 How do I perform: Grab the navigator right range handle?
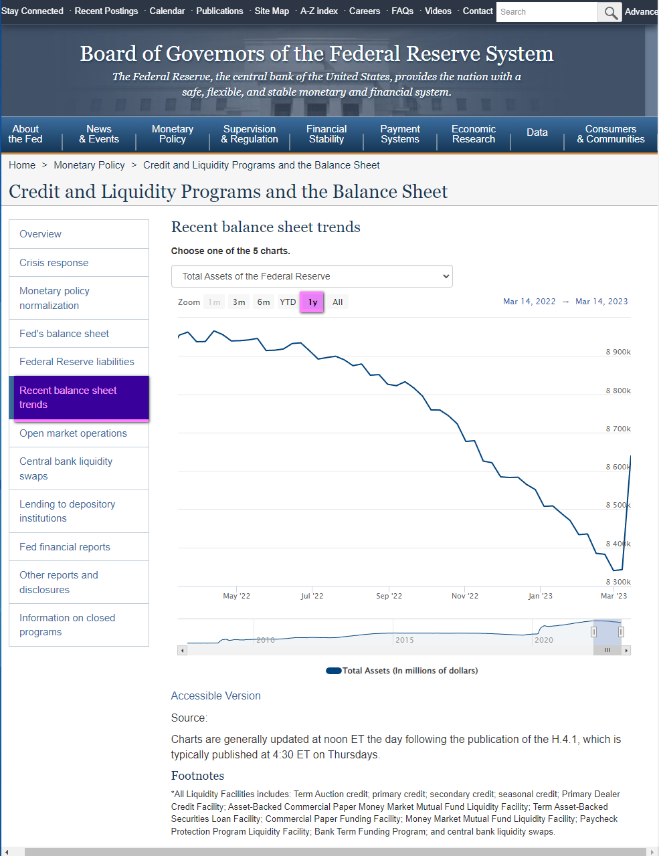point(621,632)
